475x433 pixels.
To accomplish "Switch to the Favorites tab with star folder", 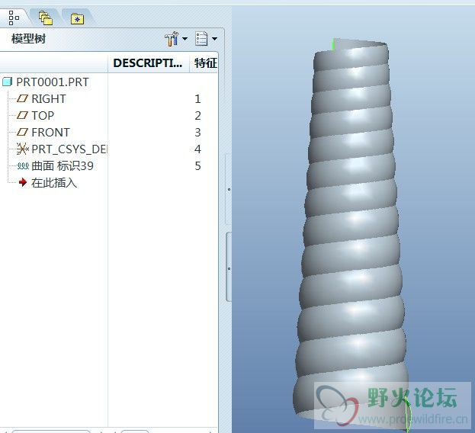I will (78, 19).
